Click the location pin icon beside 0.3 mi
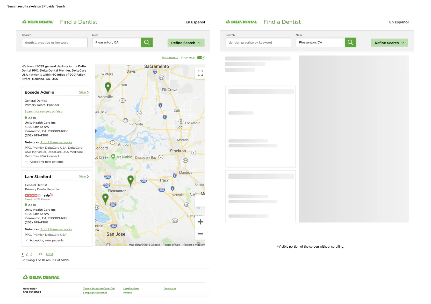The width and height of the screenshot is (431, 304). (x=26, y=118)
